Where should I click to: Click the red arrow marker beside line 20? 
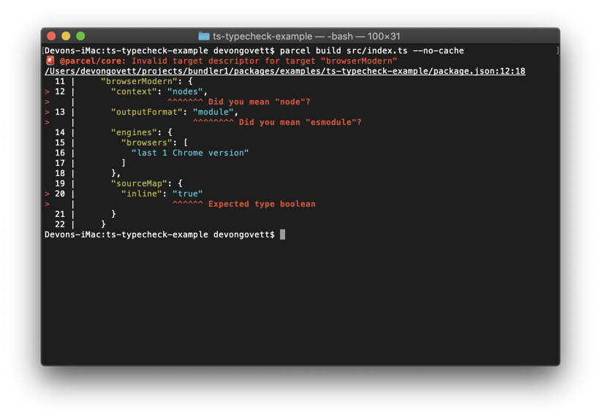47,194
